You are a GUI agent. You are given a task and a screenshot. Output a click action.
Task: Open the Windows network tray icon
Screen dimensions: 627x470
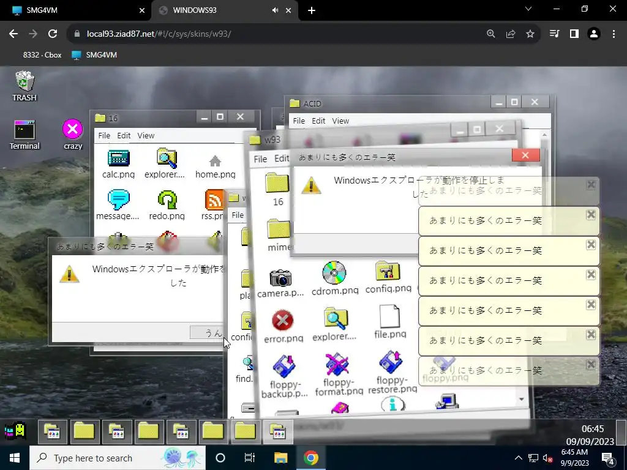pyautogui.click(x=533, y=458)
